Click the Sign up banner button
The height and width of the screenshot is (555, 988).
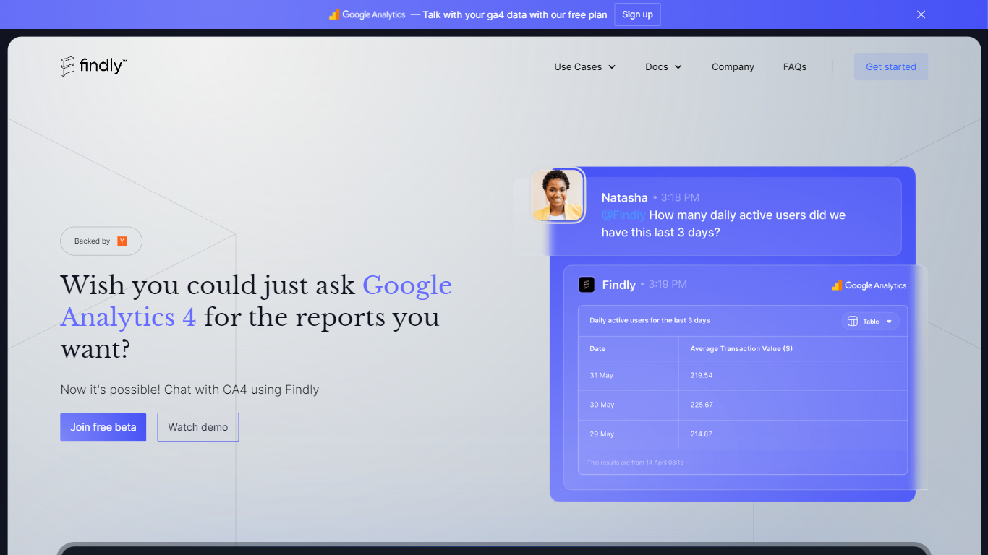(637, 14)
